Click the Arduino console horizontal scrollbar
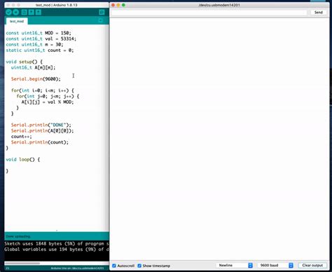Image resolution: width=332 pixels, height=272 pixels. [x=22, y=264]
